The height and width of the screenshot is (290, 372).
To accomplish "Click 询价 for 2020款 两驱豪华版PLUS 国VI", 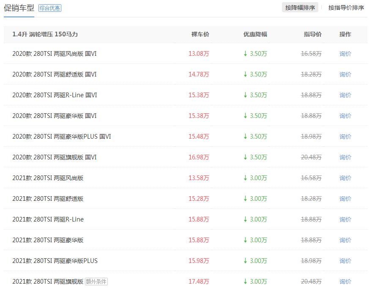I will pyautogui.click(x=345, y=137).
